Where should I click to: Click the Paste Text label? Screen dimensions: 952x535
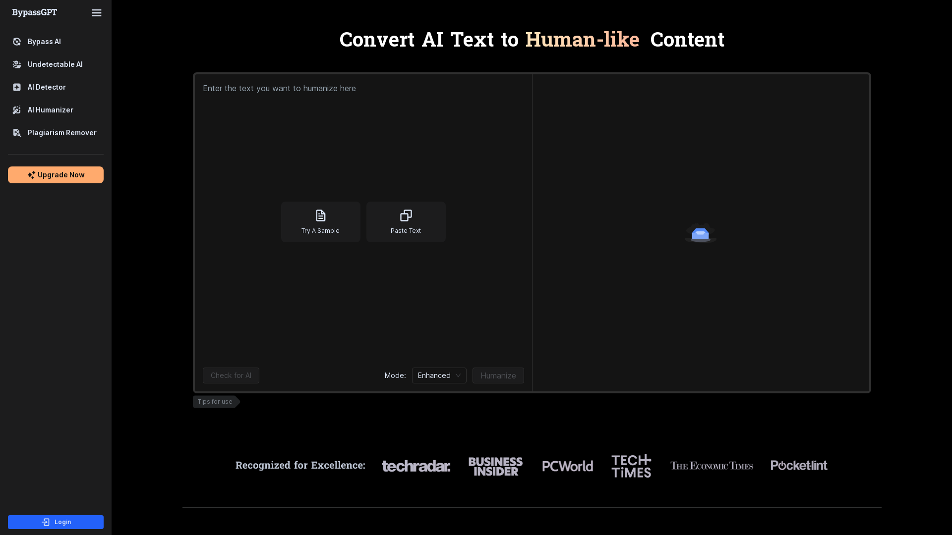click(x=406, y=231)
